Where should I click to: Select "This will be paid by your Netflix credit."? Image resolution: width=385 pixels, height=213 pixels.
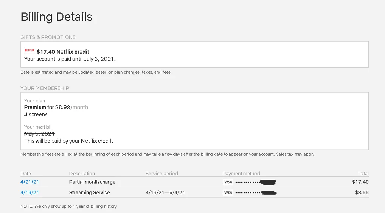(68, 141)
